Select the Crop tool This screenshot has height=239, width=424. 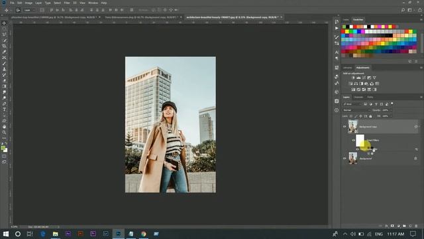(x=4, y=46)
